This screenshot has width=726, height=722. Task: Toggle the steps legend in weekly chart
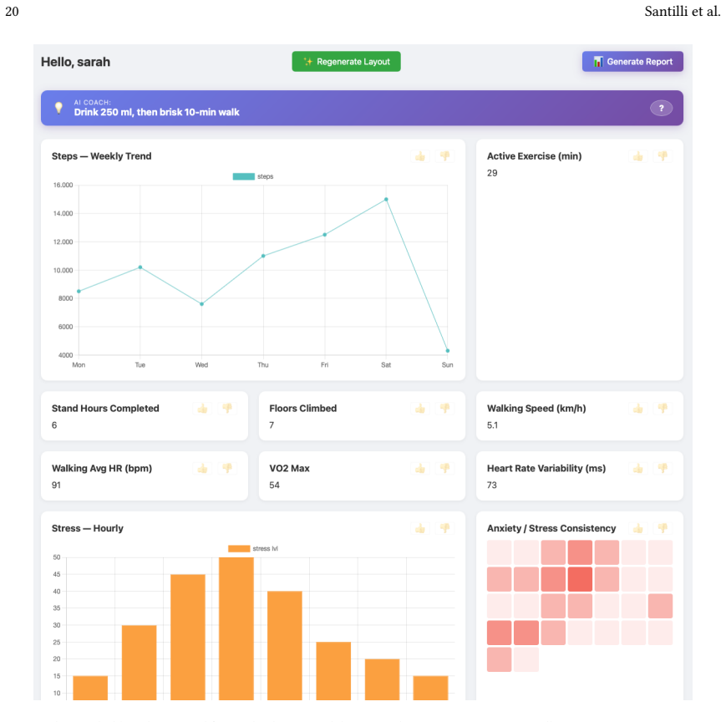[x=253, y=176]
